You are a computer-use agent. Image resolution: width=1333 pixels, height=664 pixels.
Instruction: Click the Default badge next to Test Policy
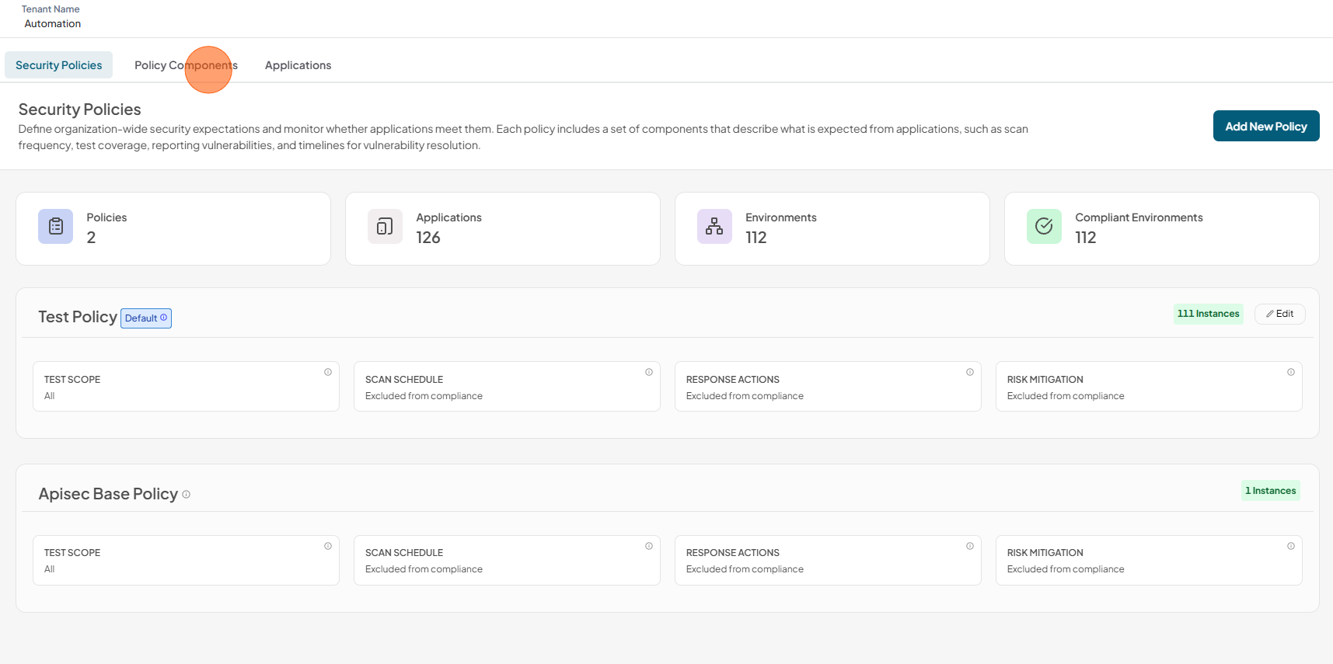146,318
